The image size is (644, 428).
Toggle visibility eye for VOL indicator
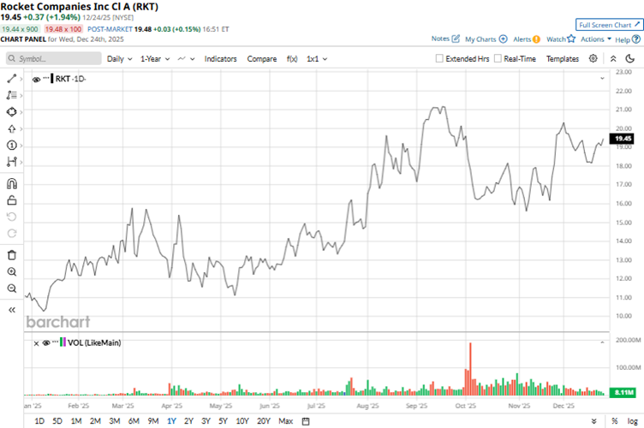46,342
